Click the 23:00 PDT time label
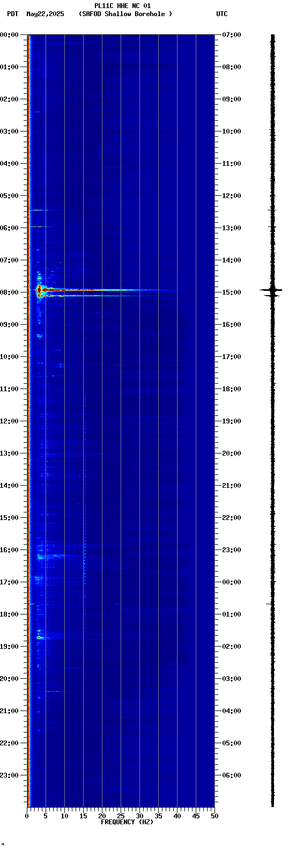296x850 pixels. pyautogui.click(x=9, y=775)
